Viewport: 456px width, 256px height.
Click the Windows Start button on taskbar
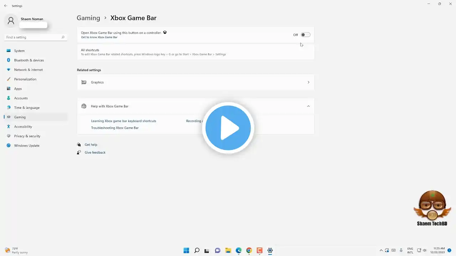[x=186, y=251]
